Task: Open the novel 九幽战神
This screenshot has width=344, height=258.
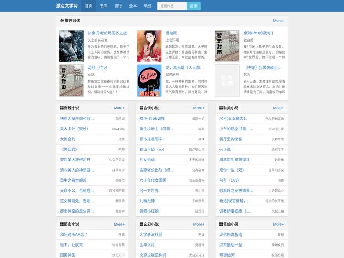Action: pos(147,201)
